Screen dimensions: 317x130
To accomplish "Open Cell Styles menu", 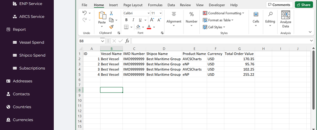I will [x=214, y=27].
